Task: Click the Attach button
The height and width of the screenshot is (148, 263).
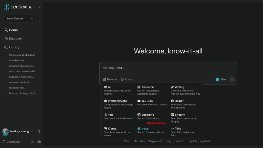Action: [127, 79]
